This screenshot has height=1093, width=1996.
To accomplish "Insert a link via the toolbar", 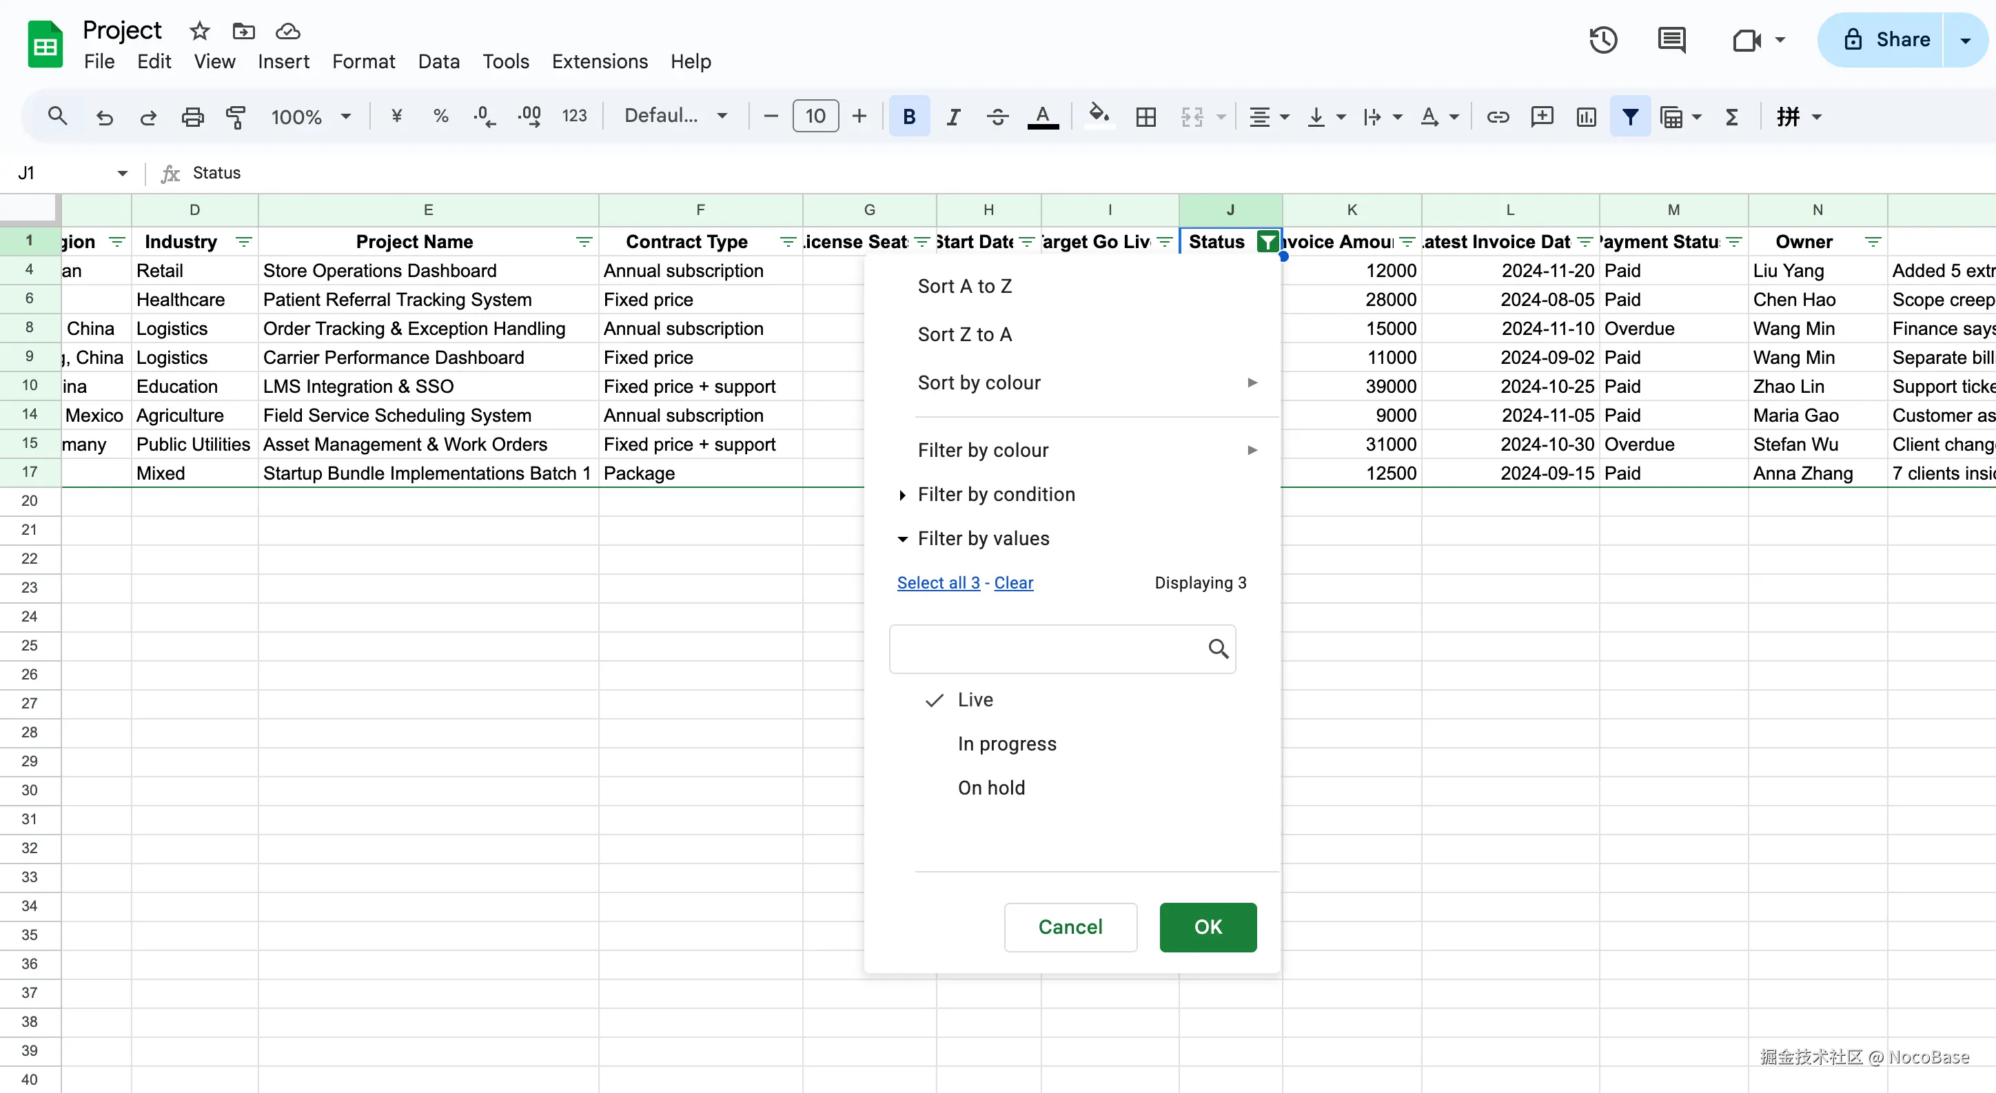I will pyautogui.click(x=1497, y=116).
